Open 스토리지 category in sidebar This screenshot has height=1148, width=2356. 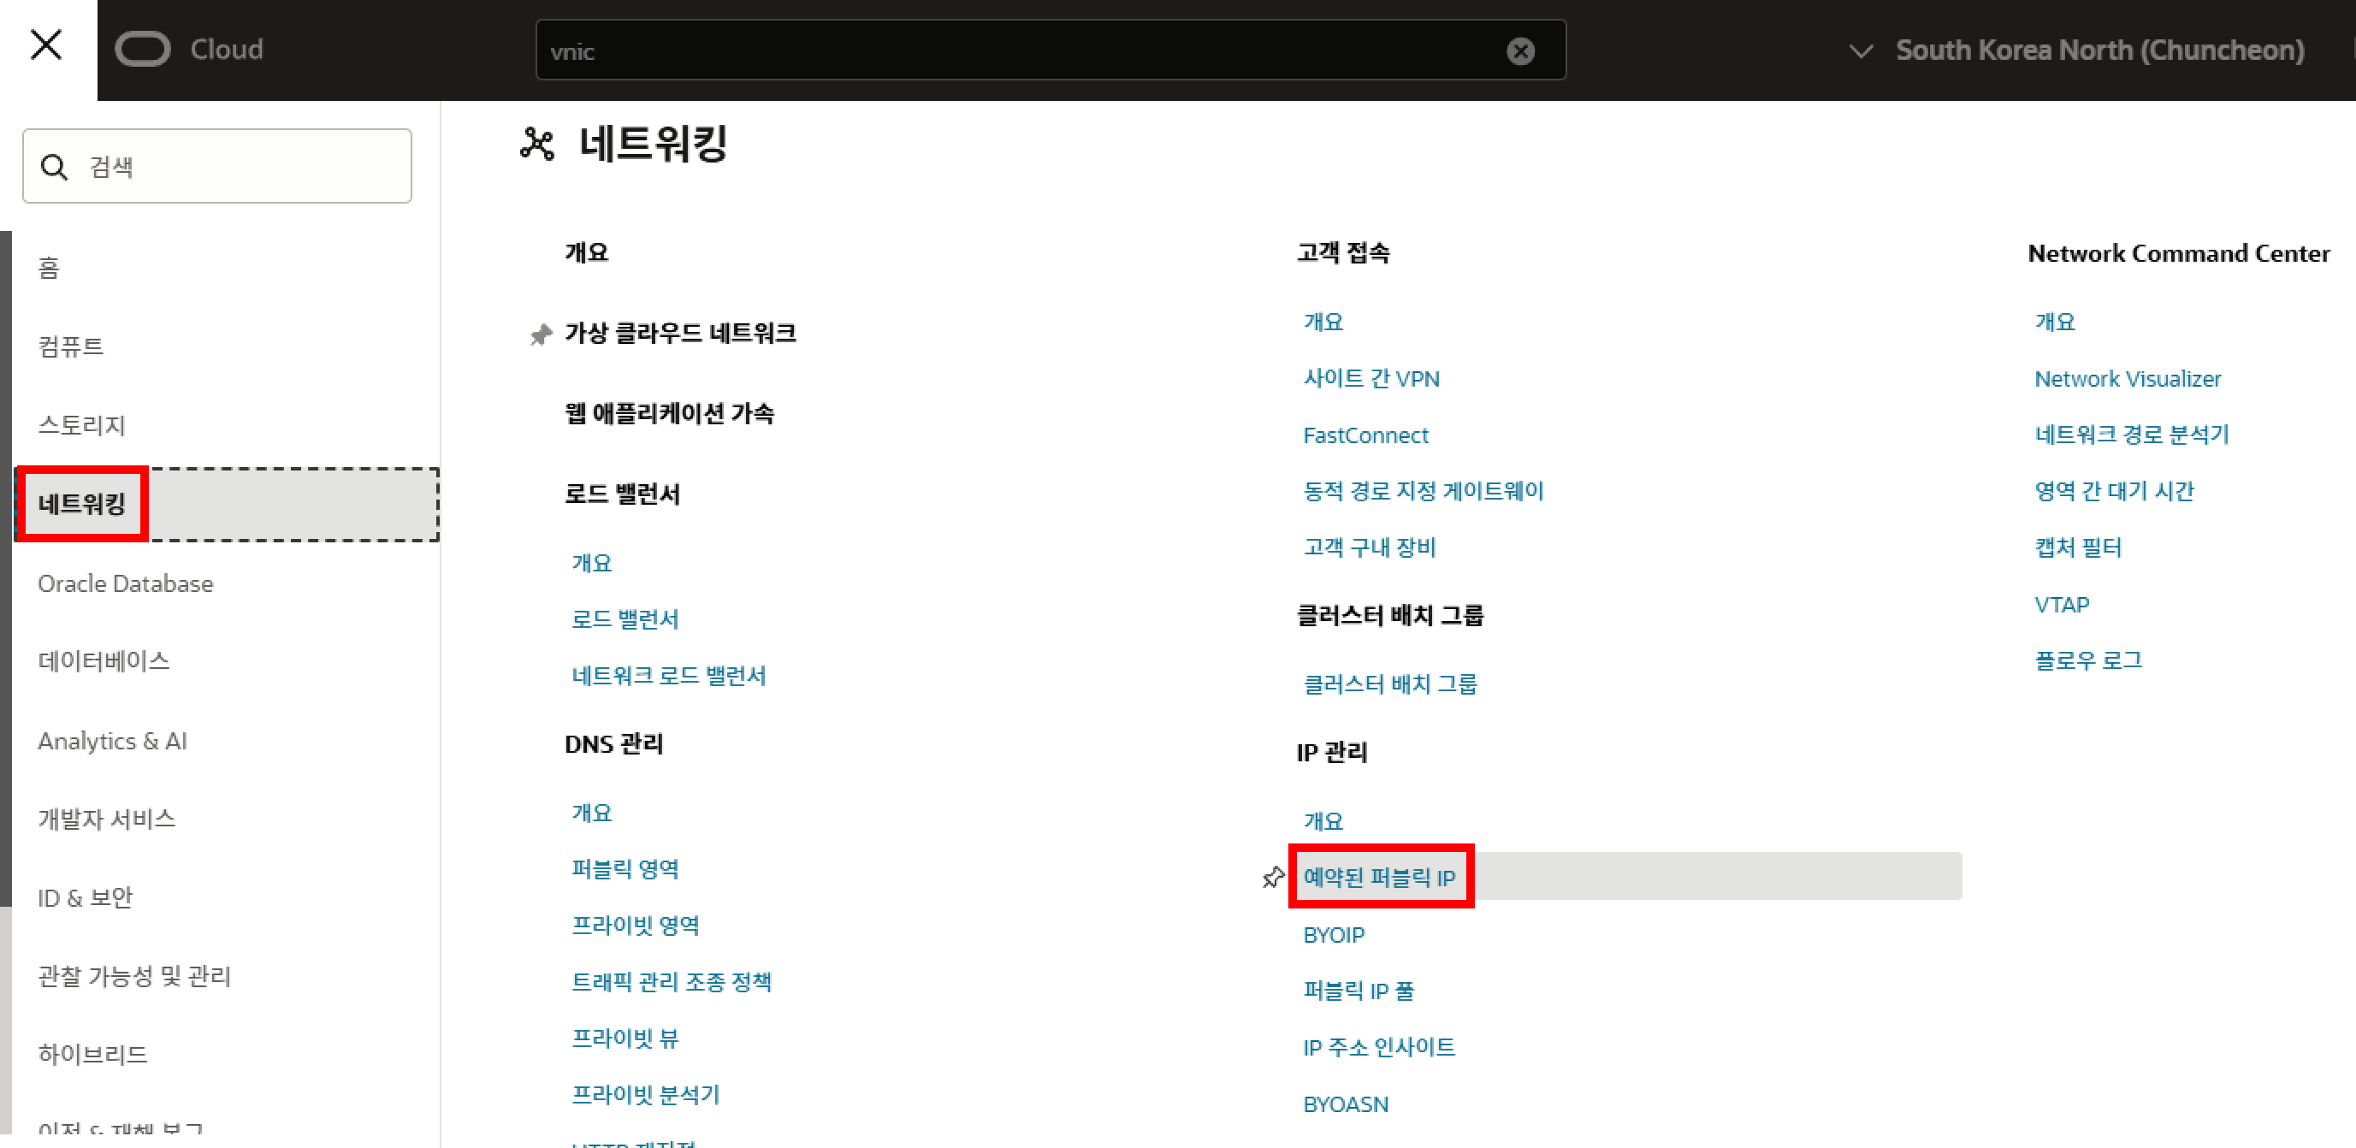tap(81, 425)
